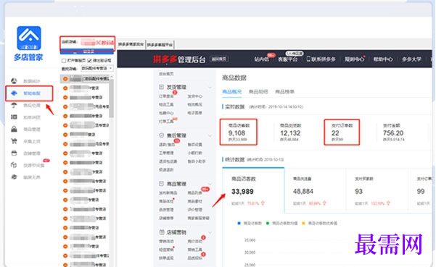
Task: Select the 商品概况 tab
Action: coord(231,91)
